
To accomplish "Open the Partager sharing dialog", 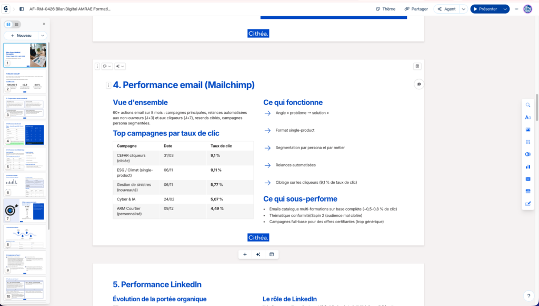I will point(416,9).
